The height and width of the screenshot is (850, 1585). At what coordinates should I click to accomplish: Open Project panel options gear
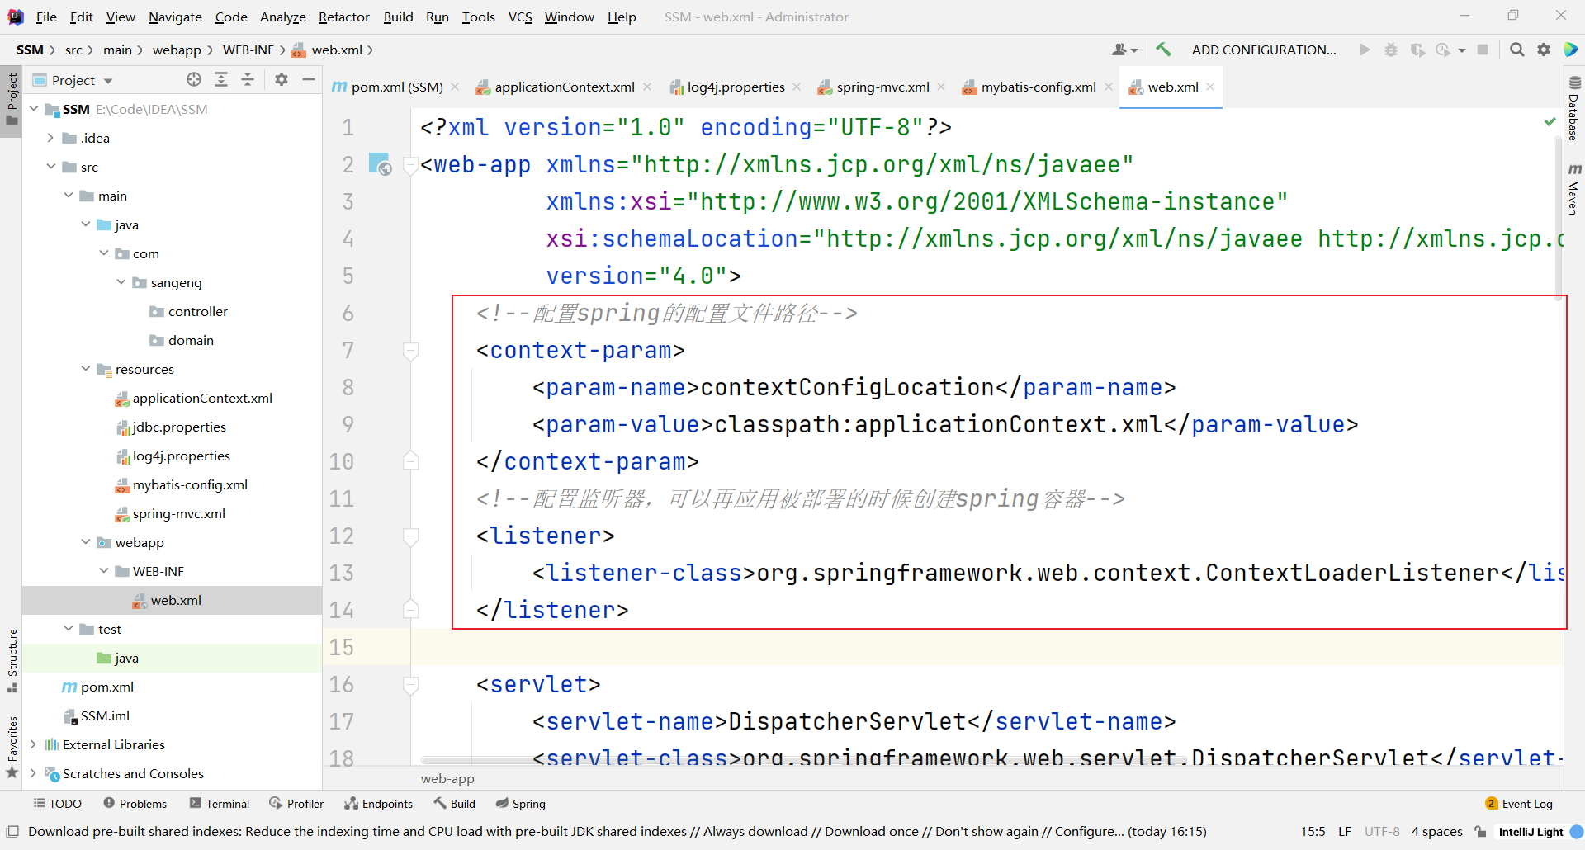pyautogui.click(x=282, y=79)
